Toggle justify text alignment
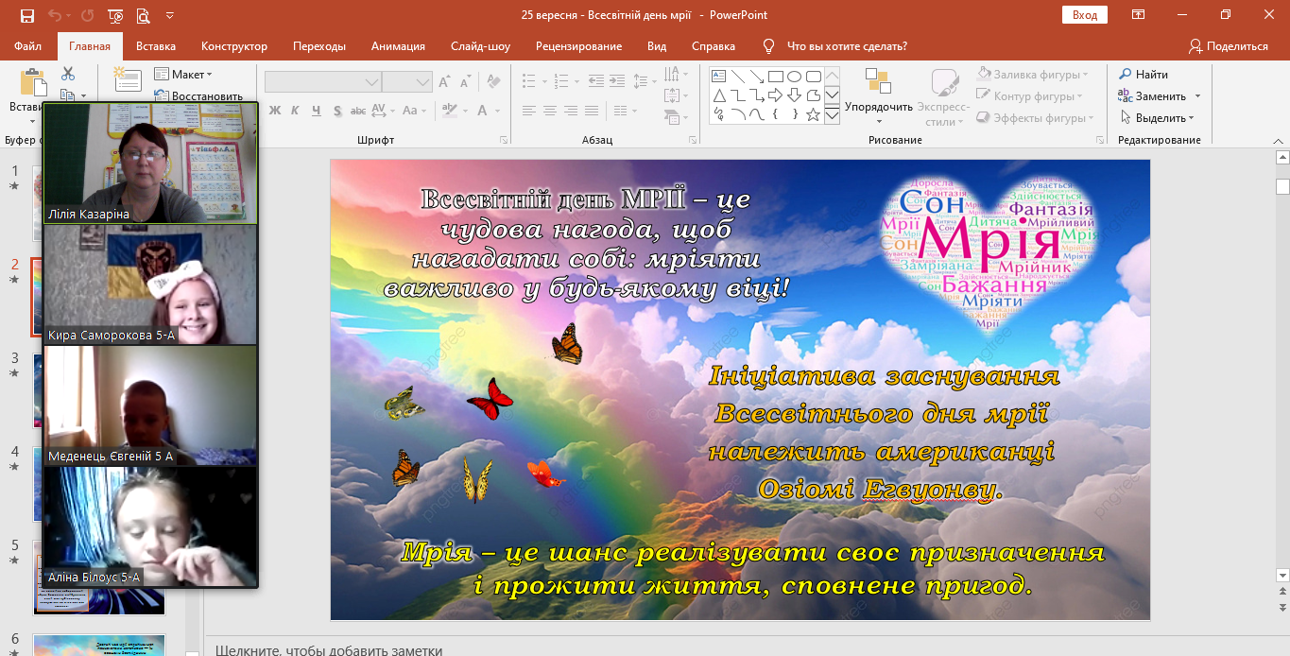 pyautogui.click(x=593, y=111)
